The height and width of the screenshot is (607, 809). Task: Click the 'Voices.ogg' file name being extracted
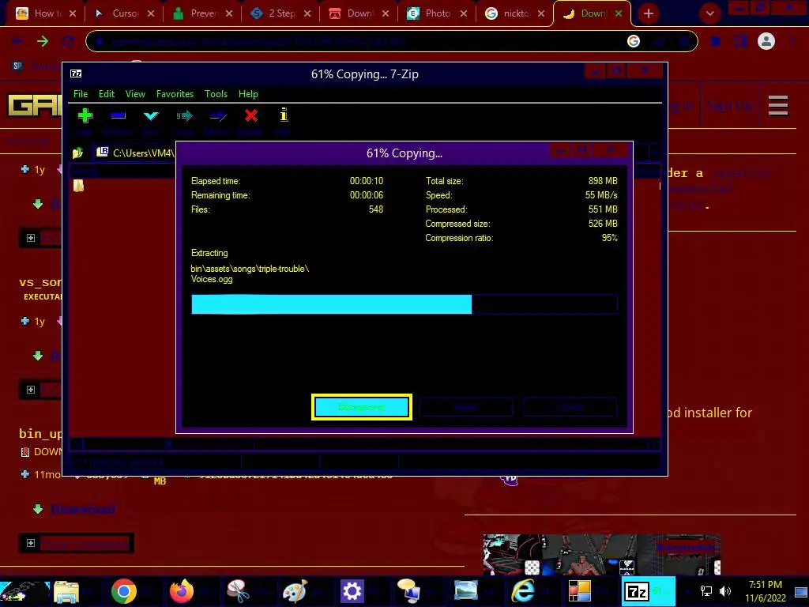tap(212, 279)
